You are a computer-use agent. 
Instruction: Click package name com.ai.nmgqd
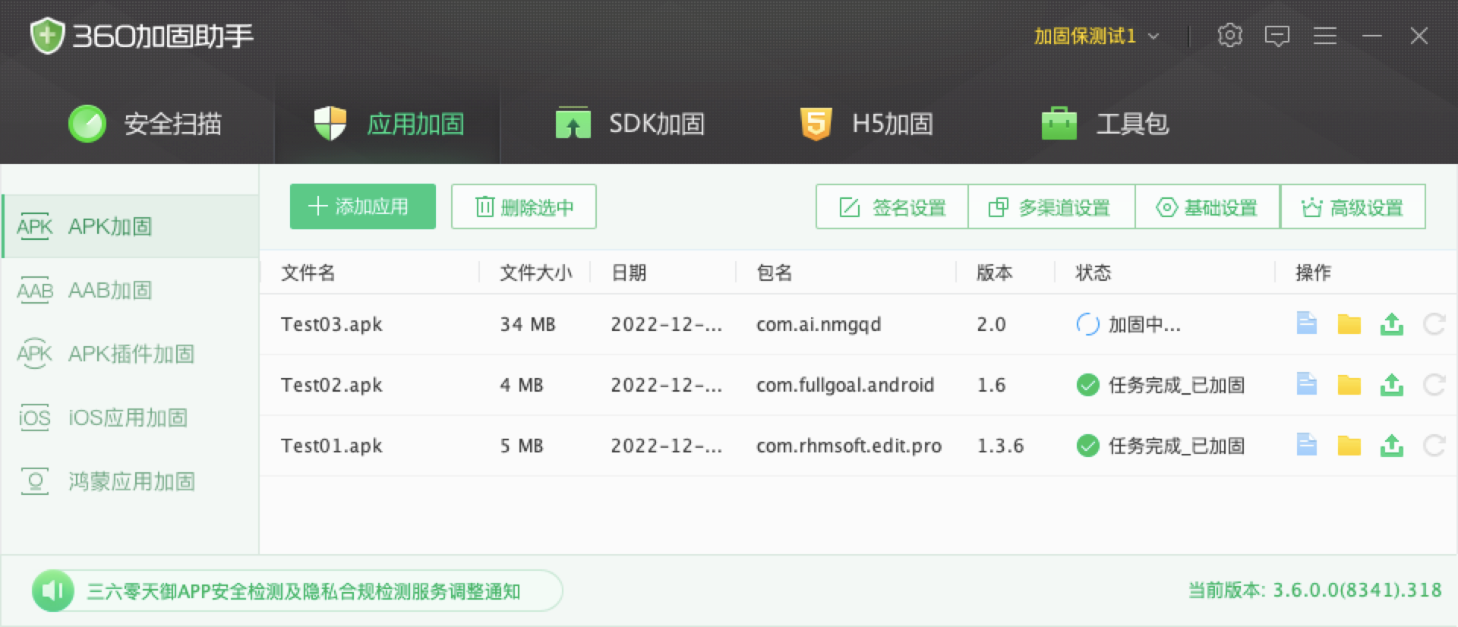819,324
